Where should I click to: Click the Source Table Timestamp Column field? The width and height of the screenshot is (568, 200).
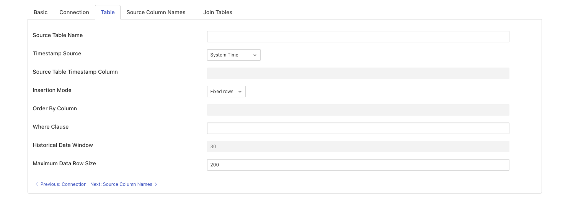[358, 73]
